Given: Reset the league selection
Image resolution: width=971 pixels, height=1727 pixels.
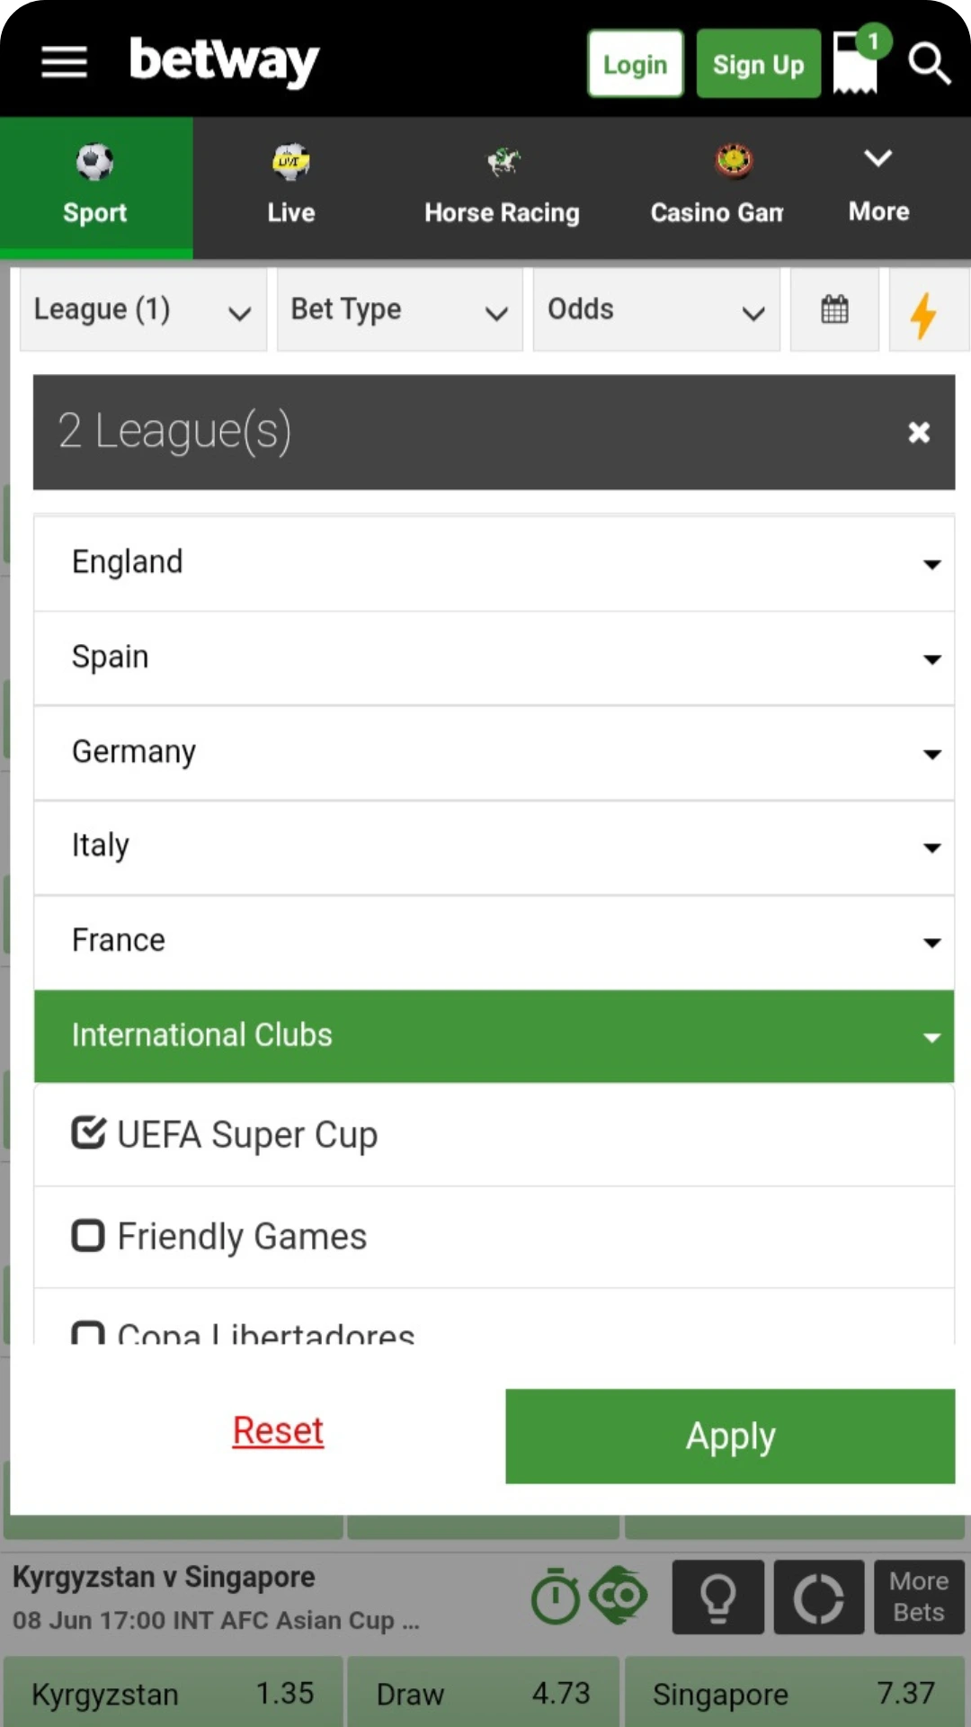Looking at the screenshot, I should [x=277, y=1430].
